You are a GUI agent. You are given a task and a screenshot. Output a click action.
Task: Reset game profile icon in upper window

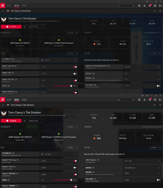[160, 11]
